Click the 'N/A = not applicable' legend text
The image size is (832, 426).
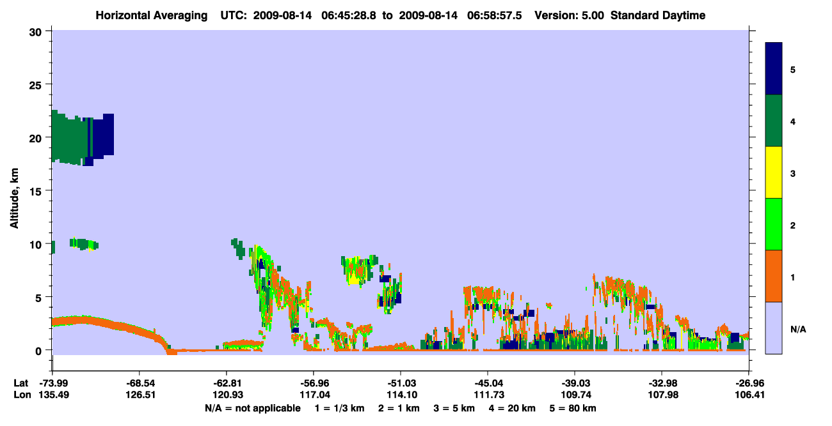pyautogui.click(x=252, y=408)
